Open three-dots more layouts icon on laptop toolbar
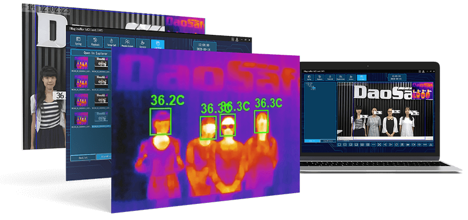468x220 pixels. [x=373, y=145]
